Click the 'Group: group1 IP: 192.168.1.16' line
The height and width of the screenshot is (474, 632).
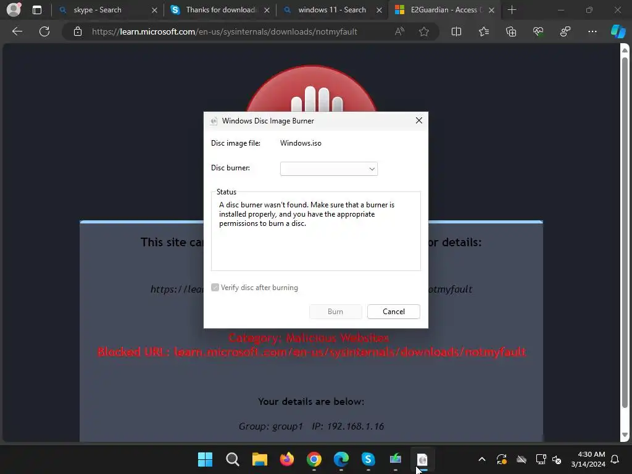click(x=311, y=426)
